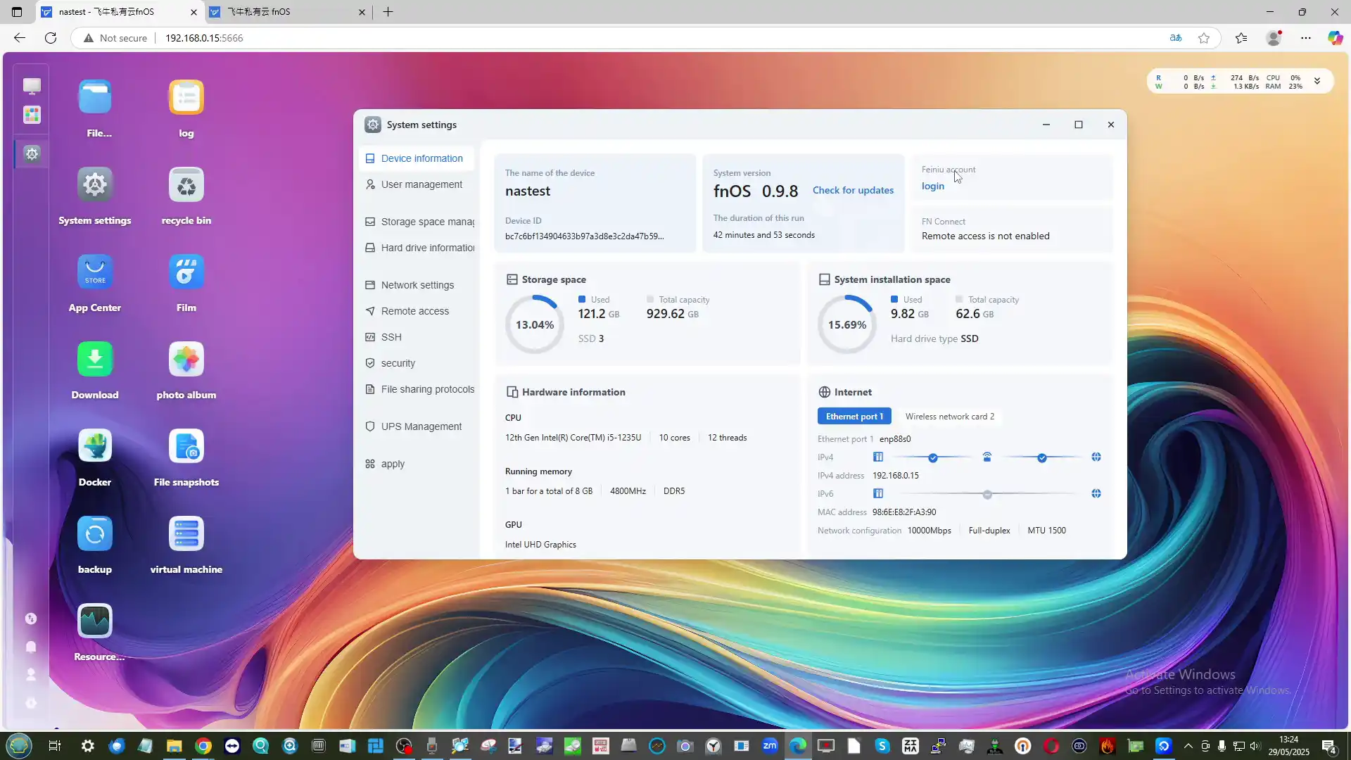Open Windows notification center
Viewport: 1351px width, 760px height.
1329,746
